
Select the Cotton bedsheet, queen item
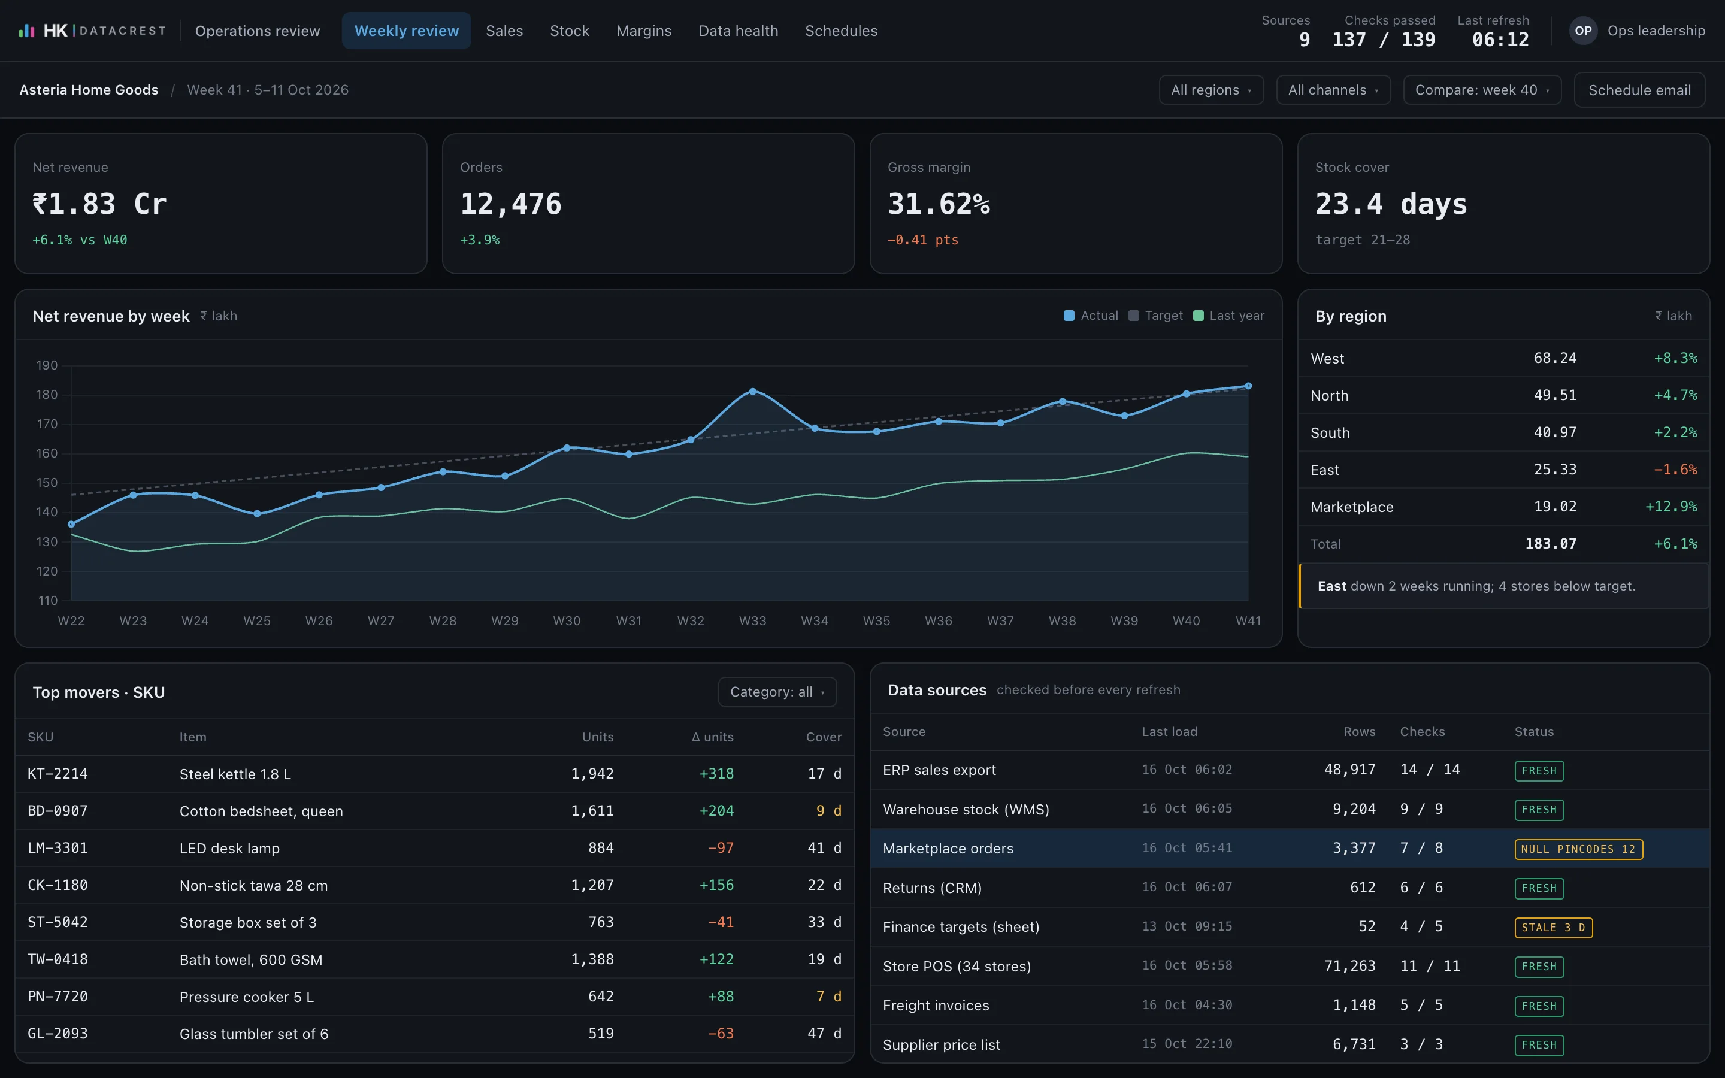(x=261, y=811)
